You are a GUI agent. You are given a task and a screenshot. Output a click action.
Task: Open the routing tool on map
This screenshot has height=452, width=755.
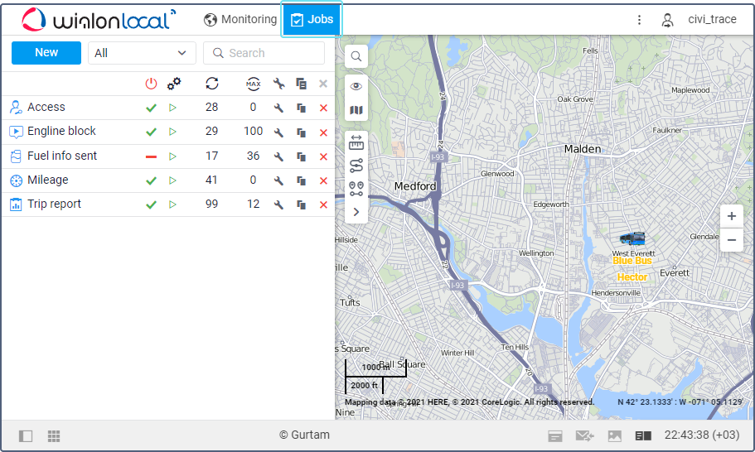point(356,166)
